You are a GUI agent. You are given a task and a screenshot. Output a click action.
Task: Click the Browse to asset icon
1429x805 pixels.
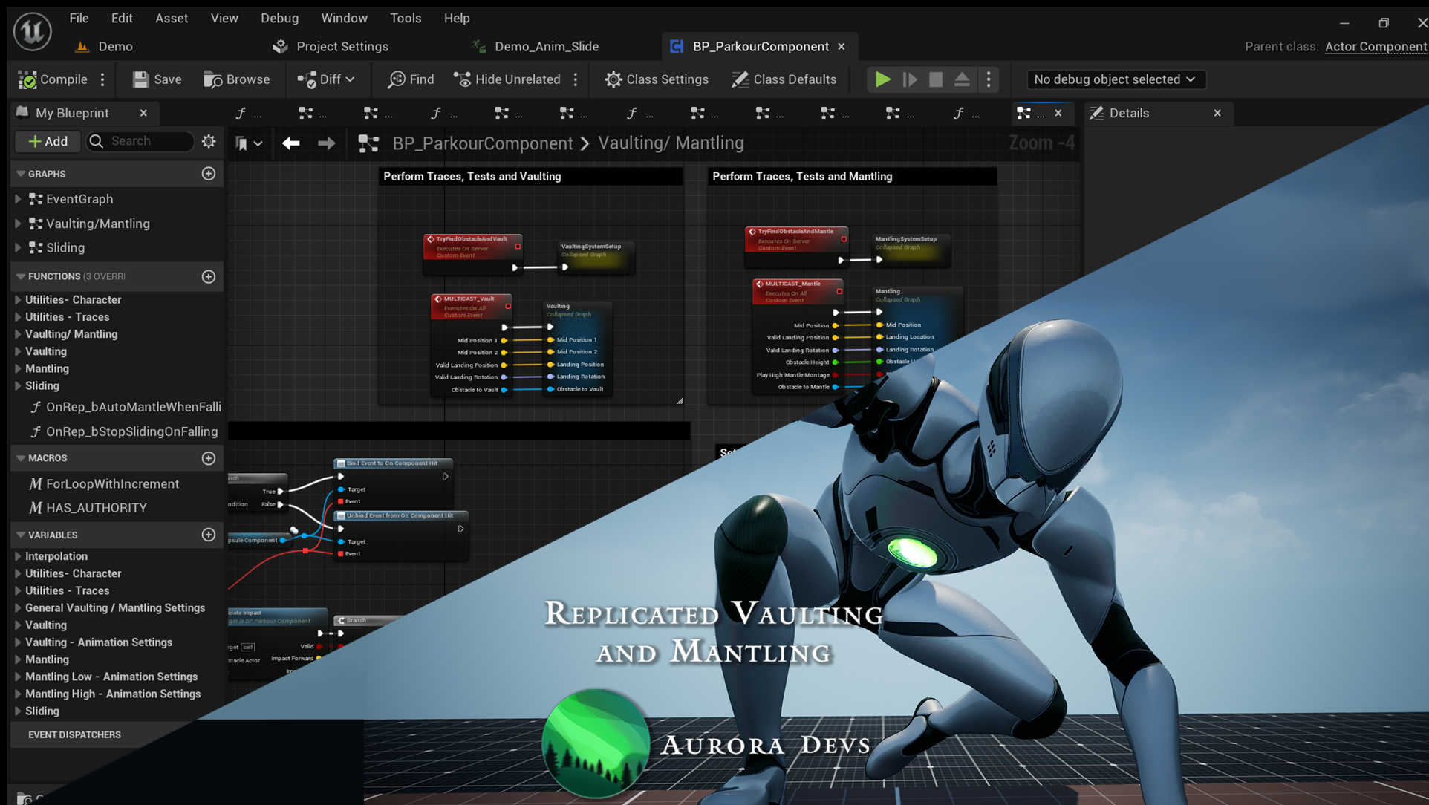click(213, 79)
